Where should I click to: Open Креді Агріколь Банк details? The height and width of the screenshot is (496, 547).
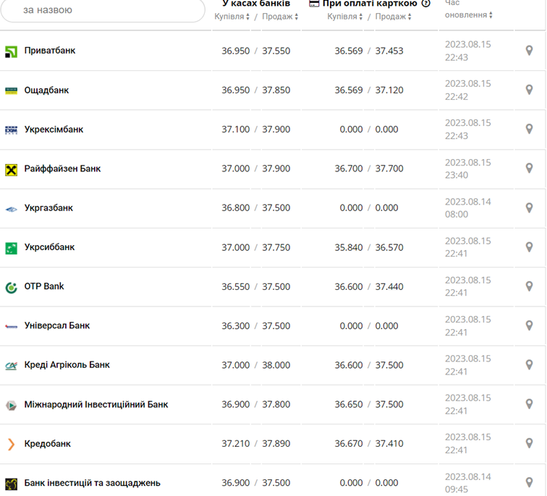click(67, 365)
